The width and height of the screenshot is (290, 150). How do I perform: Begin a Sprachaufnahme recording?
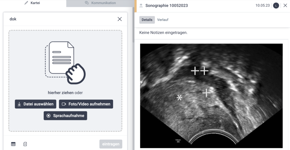(65, 115)
